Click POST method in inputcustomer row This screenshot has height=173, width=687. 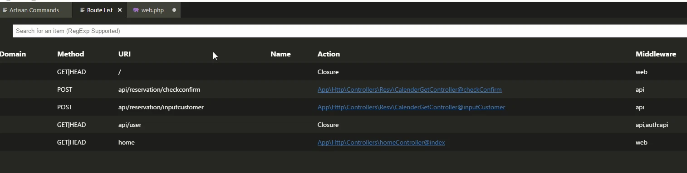pyautogui.click(x=64, y=107)
